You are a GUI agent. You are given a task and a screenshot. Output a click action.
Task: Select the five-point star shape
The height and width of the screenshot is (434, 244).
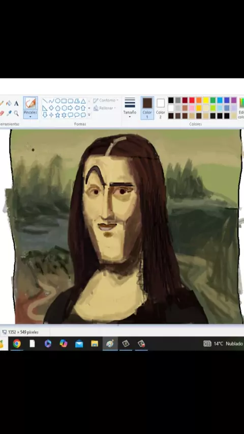[x=58, y=115]
